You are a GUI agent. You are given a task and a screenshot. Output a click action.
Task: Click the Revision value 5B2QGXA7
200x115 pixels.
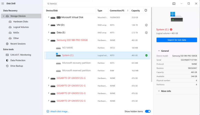point(192,68)
